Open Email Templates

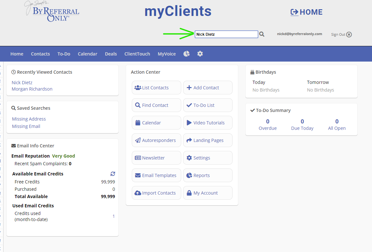(156, 175)
